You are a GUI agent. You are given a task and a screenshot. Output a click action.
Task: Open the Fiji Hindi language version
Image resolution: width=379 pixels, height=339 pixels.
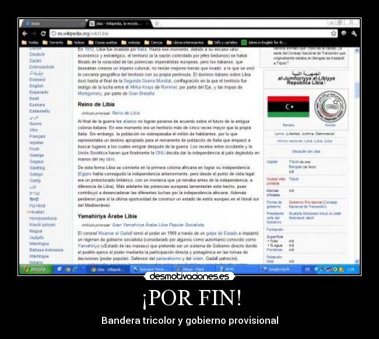[37, 206]
